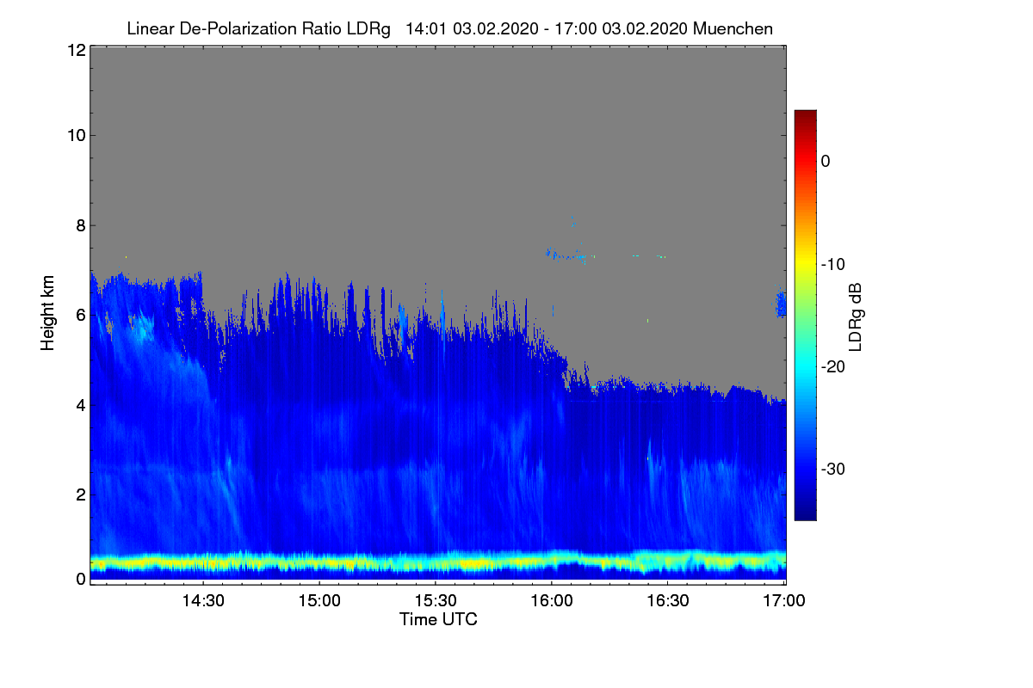Click the 'Height km' y-axis label
Viewport: 1033px width, 688px height.
pyautogui.click(x=47, y=313)
